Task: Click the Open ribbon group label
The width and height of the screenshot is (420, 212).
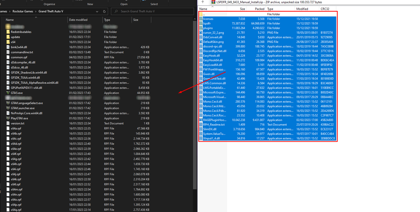Action: pyautogui.click(x=124, y=4)
